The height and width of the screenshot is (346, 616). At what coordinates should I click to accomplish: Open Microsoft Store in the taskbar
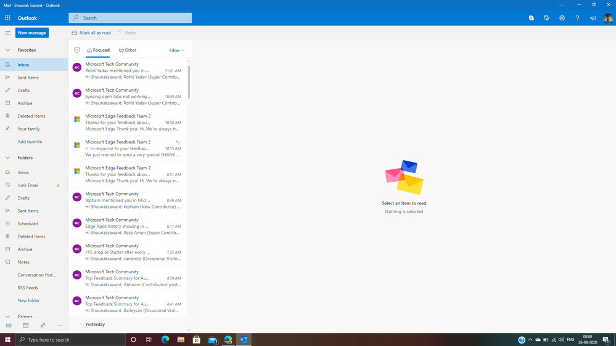coord(197,340)
